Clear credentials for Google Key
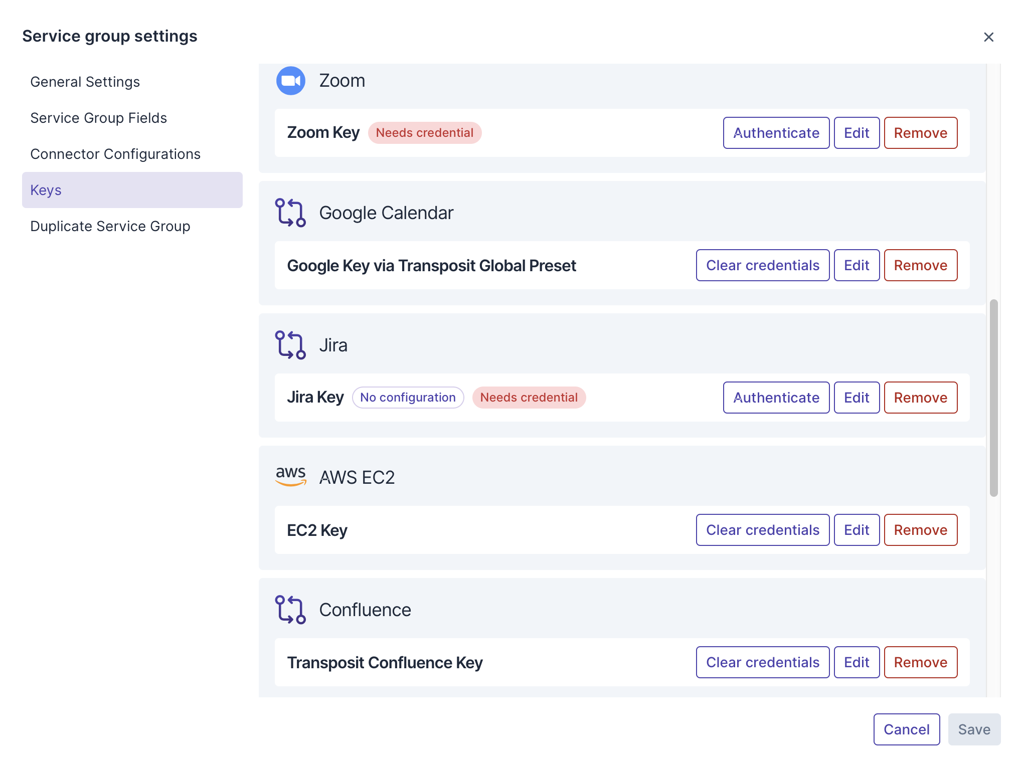 762,265
